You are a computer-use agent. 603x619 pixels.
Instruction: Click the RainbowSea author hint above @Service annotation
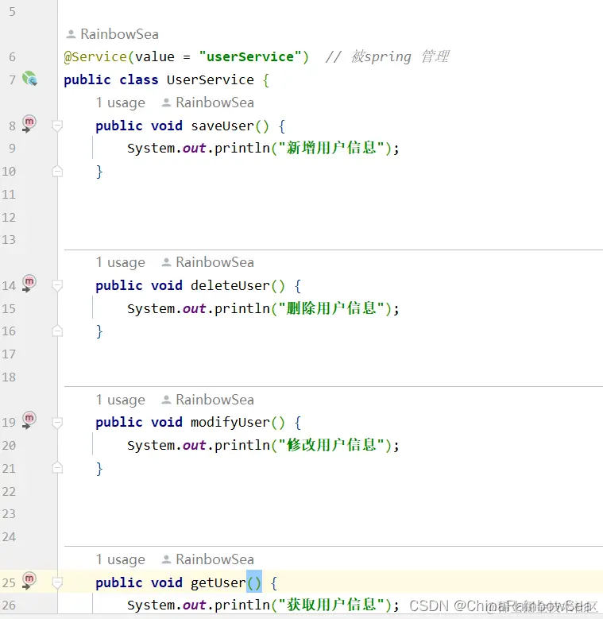click(113, 34)
